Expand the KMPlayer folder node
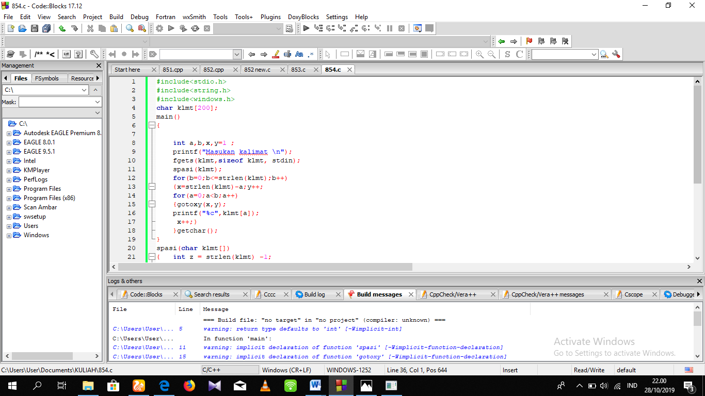 pyautogui.click(x=9, y=170)
